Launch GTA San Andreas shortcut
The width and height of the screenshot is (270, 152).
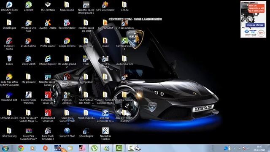click(124, 24)
